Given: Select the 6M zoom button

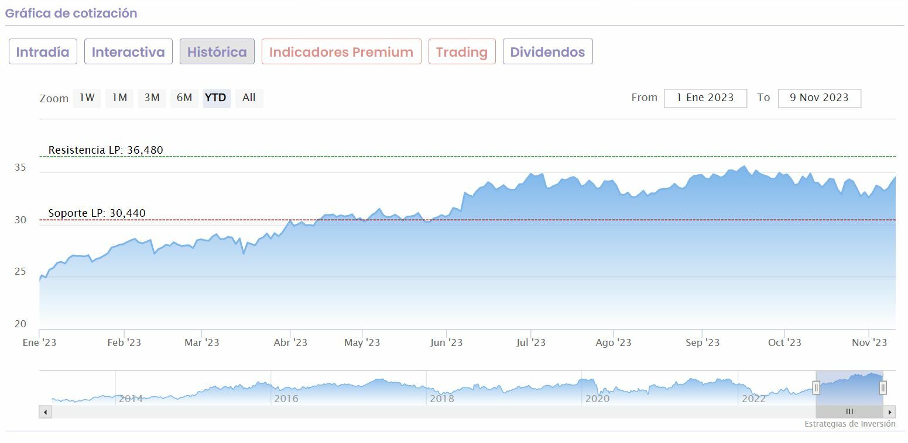Looking at the screenshot, I should (184, 98).
